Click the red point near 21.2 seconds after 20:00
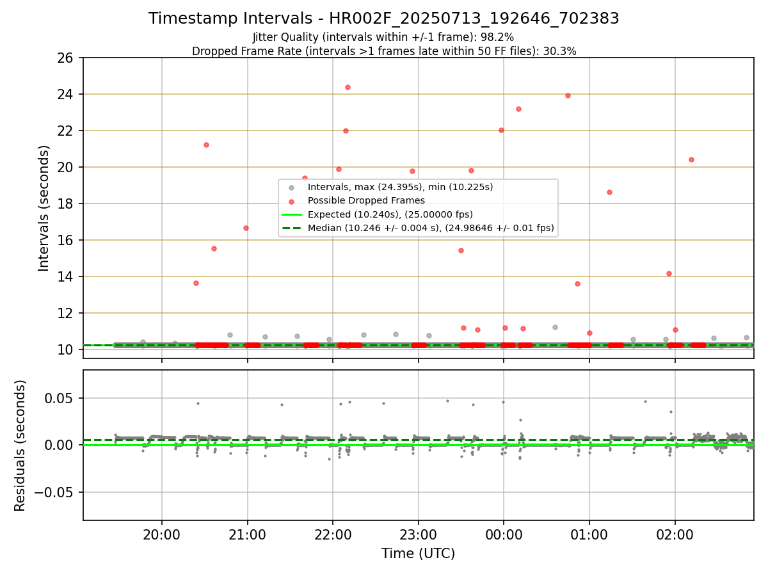768x576 pixels. pyautogui.click(x=206, y=145)
